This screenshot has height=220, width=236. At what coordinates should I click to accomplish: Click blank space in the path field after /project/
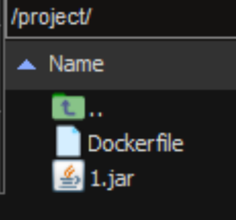pyautogui.click(x=164, y=18)
